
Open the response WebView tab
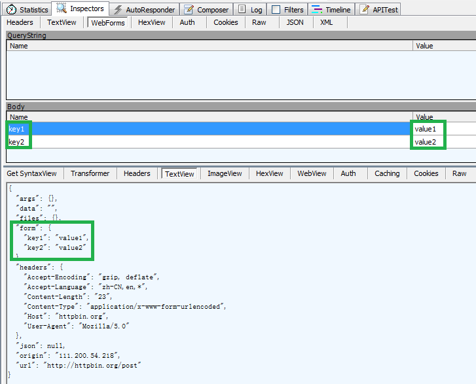tap(312, 173)
